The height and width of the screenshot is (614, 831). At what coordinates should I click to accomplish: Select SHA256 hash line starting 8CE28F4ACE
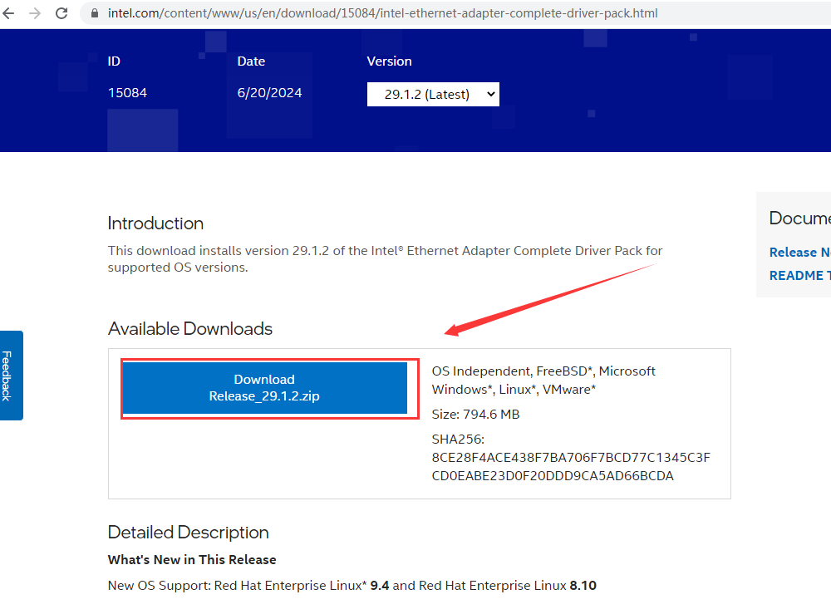pos(571,457)
